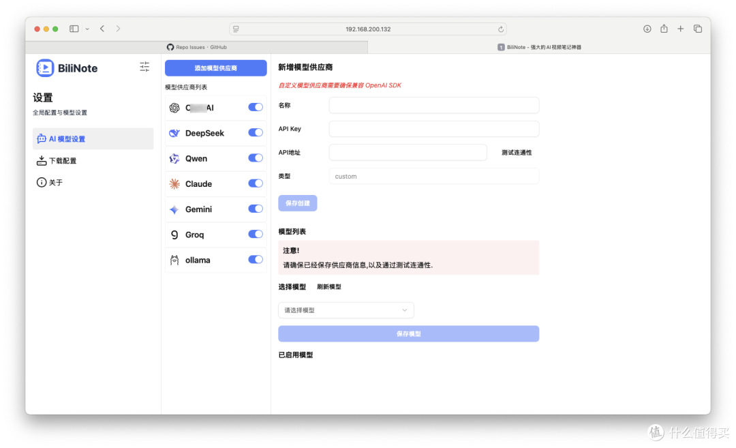Click the 刷新模型 refresh models link
This screenshot has width=736, height=448.
[328, 287]
